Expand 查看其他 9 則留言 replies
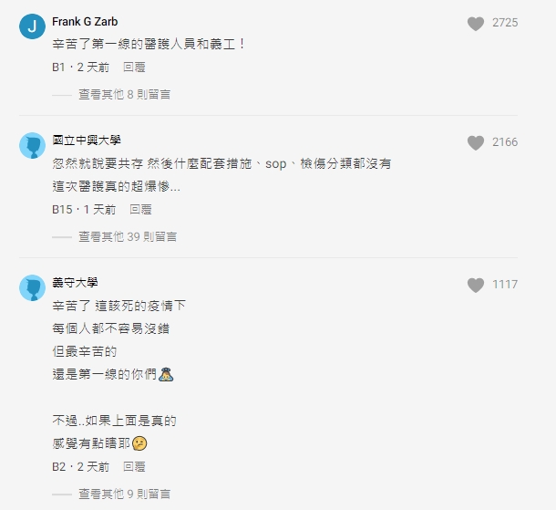The height and width of the screenshot is (510, 556). tap(125, 494)
